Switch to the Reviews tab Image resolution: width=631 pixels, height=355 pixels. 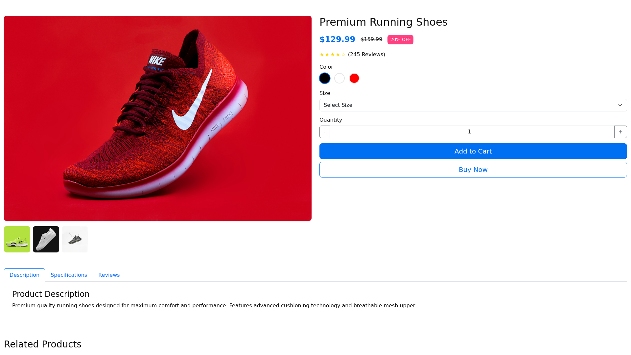109,275
